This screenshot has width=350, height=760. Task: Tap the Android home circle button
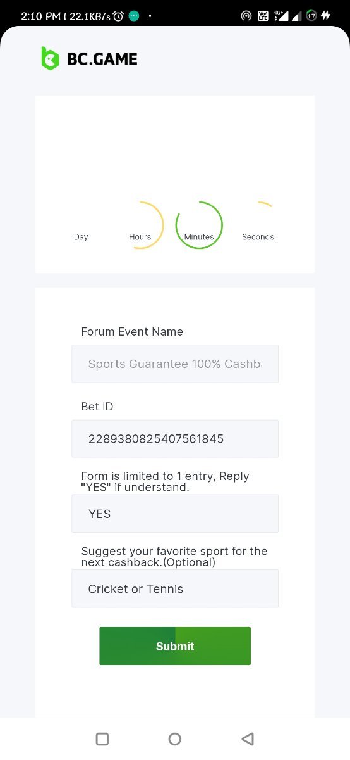[175, 738]
